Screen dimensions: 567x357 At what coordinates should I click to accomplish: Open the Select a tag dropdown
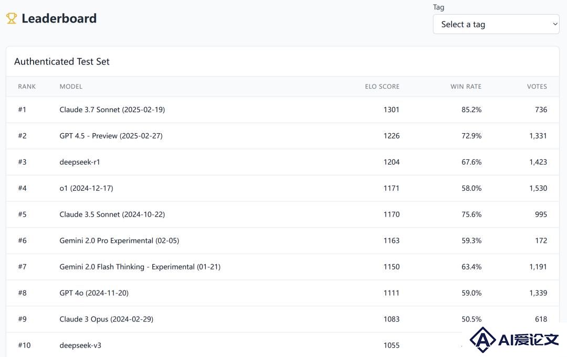[x=496, y=24]
